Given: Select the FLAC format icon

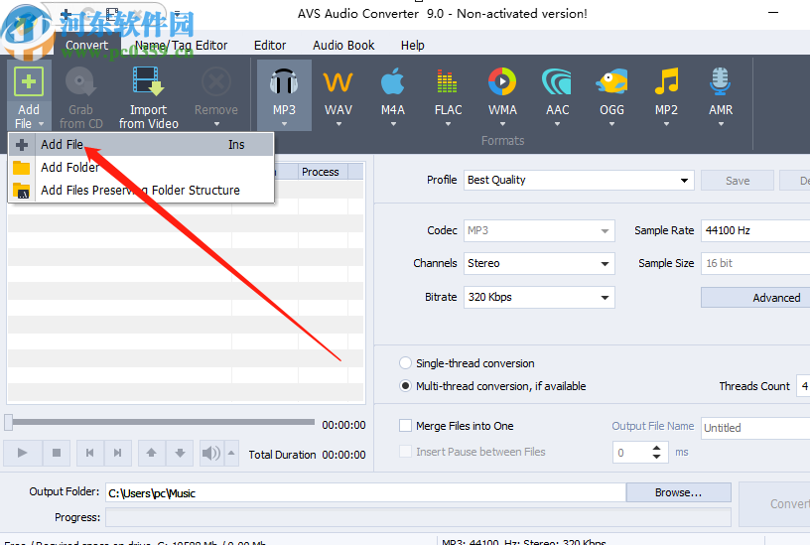Looking at the screenshot, I should click(x=448, y=81).
